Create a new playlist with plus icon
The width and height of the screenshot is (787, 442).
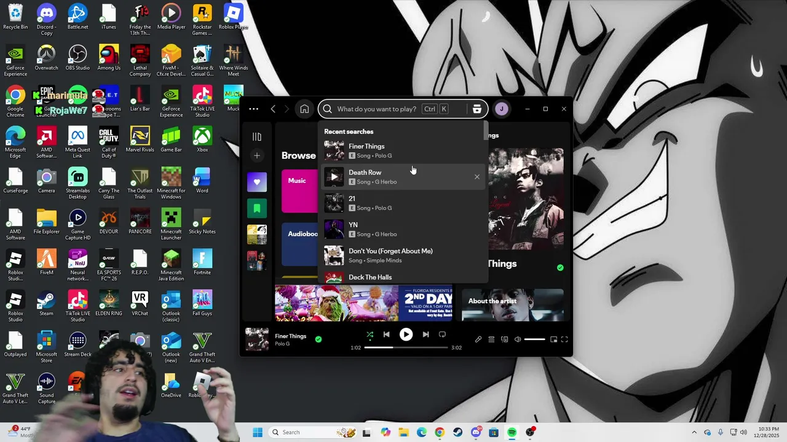click(257, 155)
